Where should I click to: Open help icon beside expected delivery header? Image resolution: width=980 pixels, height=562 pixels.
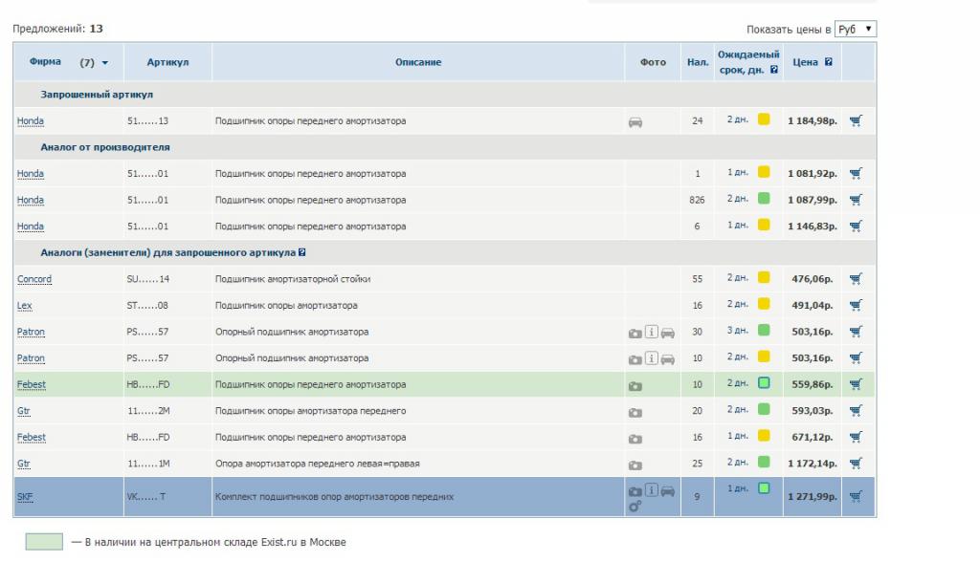click(x=773, y=70)
